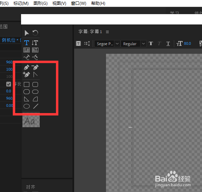Viewport: 202px width, 192px height.
Task: Select the Wedge triangle tool
Action: (x=27, y=99)
